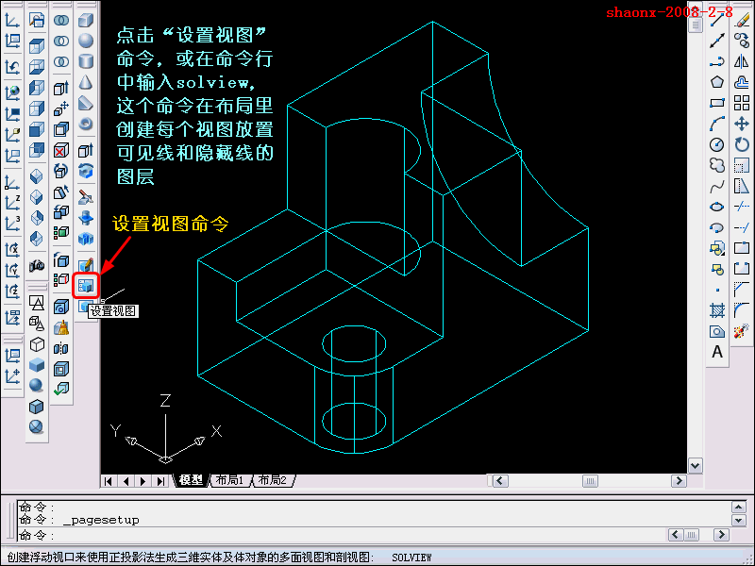Select the Explode modify tool
The width and height of the screenshot is (755, 566).
pos(742,331)
